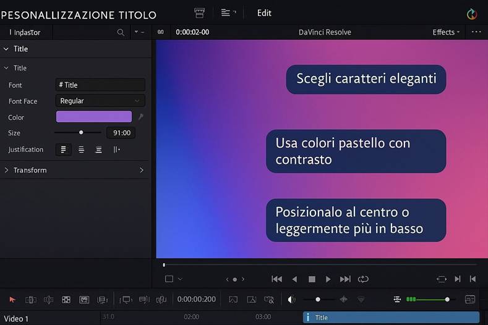Image resolution: width=488 pixels, height=325 pixels.
Task: Open the list layout dropdown icon in top bar
Action: (x=228, y=13)
